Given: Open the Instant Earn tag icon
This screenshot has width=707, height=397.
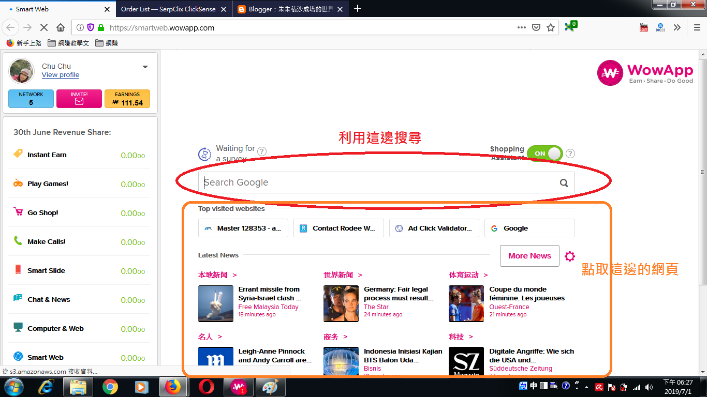Looking at the screenshot, I should tap(18, 154).
